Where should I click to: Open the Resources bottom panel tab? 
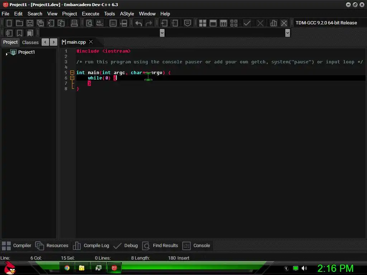point(52,246)
